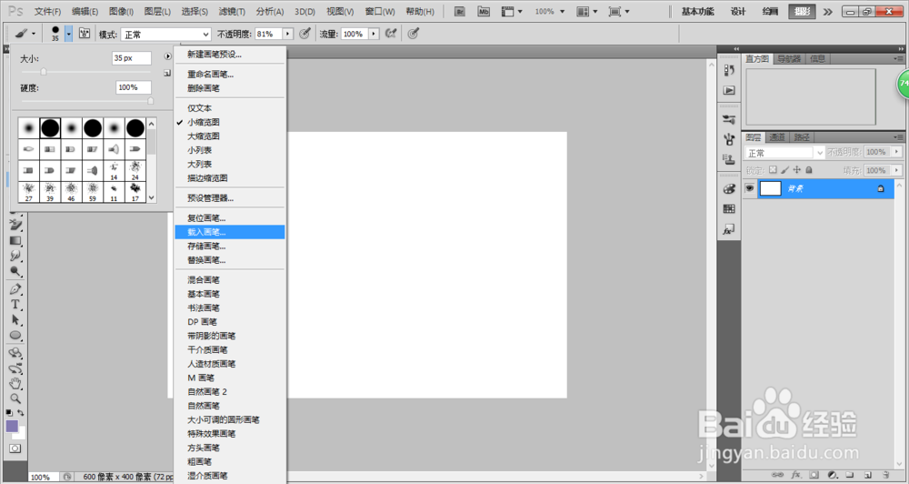Select the 基本功能 workspace button
Viewport: 909px width, 484px height.
pos(697,12)
